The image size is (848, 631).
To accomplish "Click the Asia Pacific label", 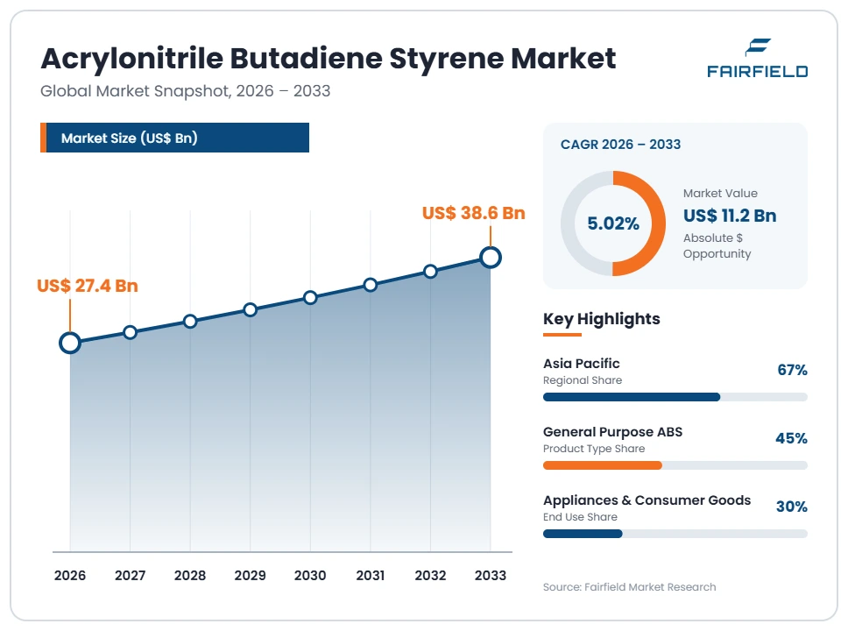I will pos(582,363).
